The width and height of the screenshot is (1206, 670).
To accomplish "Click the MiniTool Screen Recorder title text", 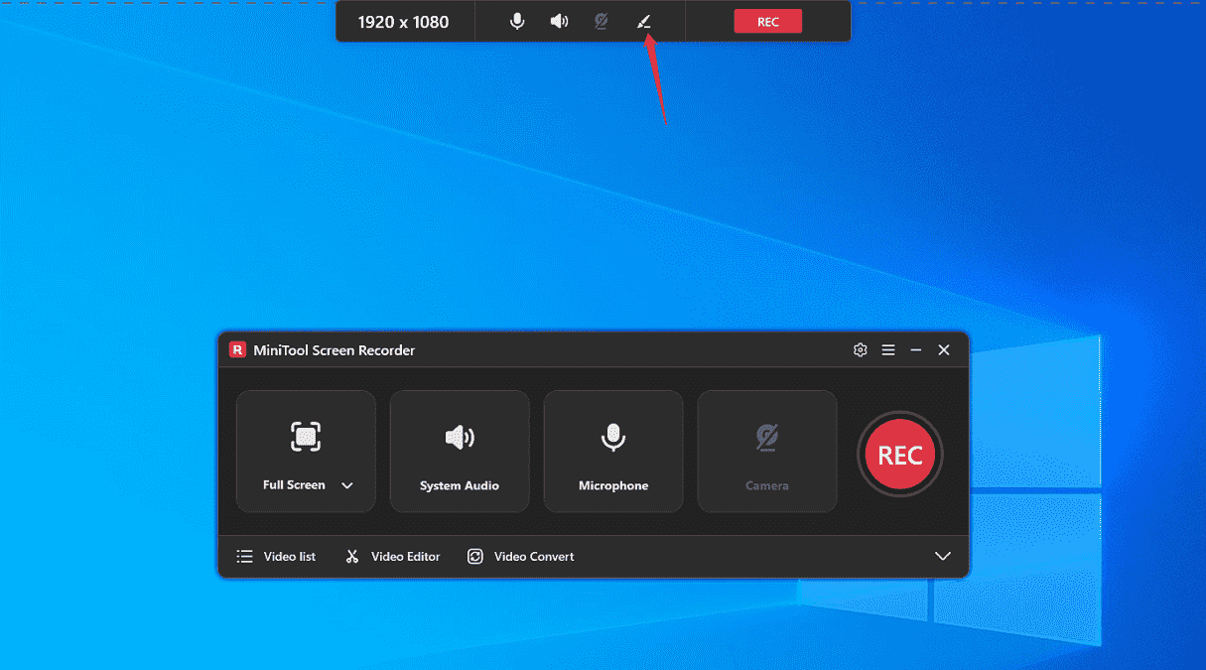I will [334, 349].
